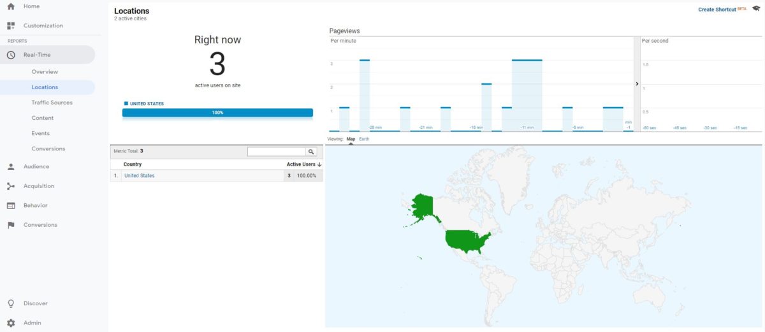Open the Real-Time Overview report
The image size is (765, 332).
(x=45, y=72)
